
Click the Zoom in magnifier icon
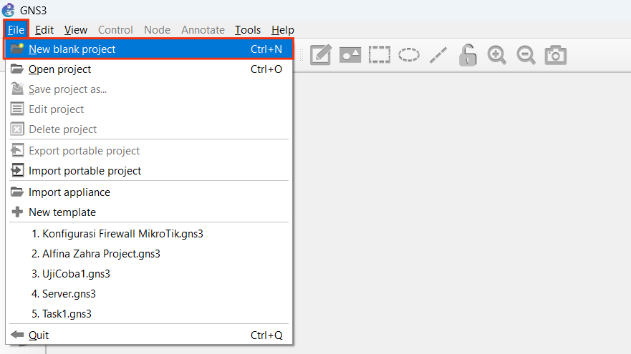[x=497, y=55]
